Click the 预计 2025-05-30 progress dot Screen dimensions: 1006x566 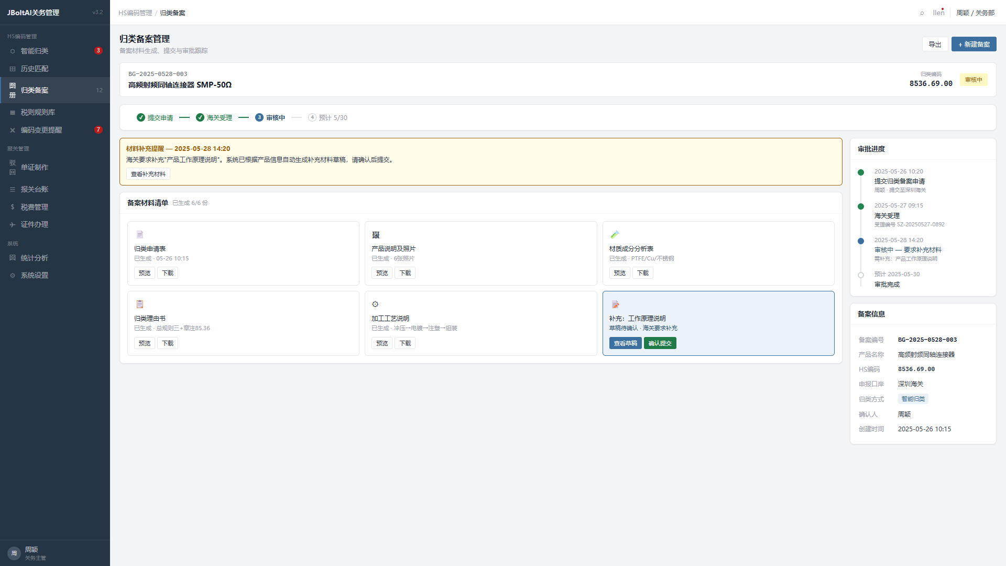click(861, 275)
